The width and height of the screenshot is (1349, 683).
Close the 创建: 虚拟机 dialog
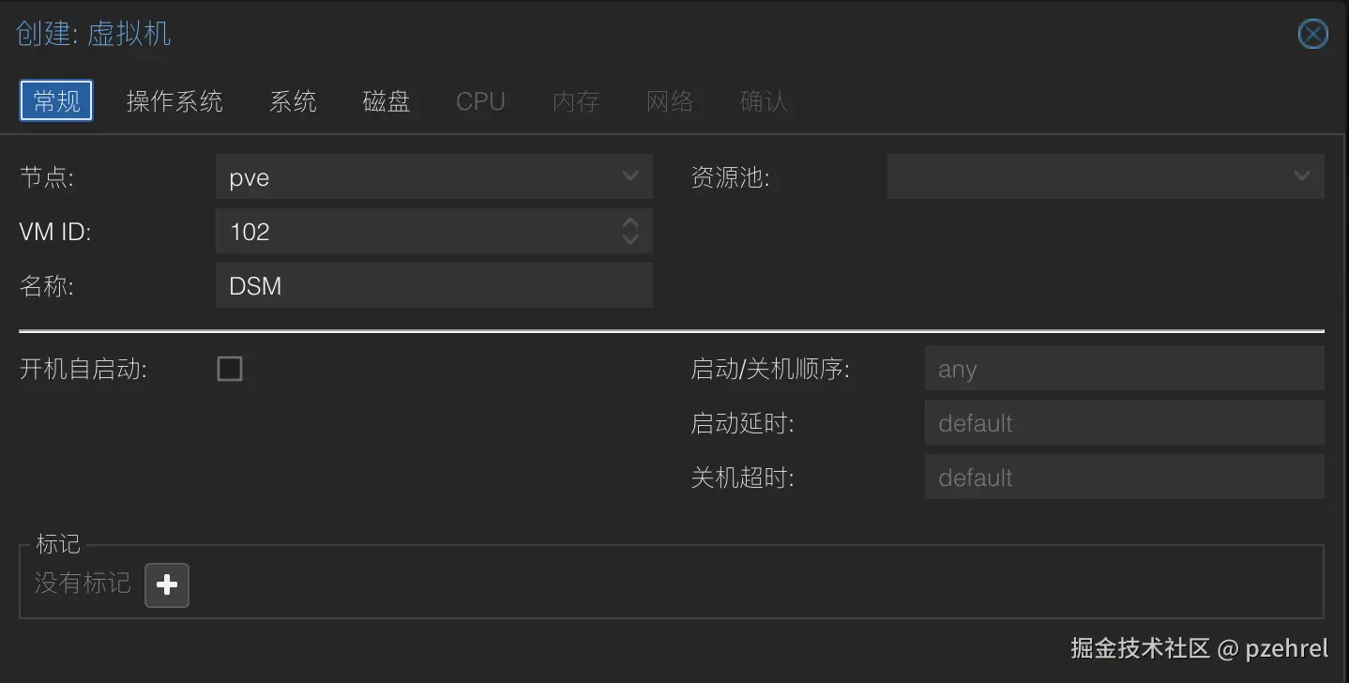click(1312, 34)
